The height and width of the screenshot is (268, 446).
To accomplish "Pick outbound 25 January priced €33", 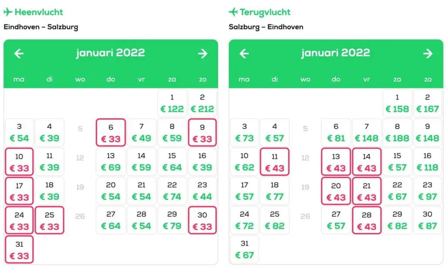I will (x=50, y=220).
